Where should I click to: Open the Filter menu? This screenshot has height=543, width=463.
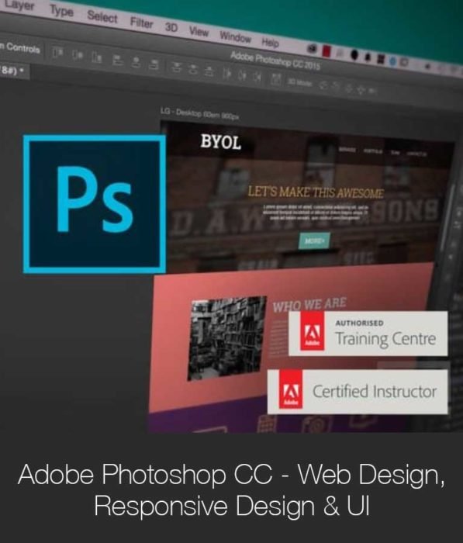[141, 22]
